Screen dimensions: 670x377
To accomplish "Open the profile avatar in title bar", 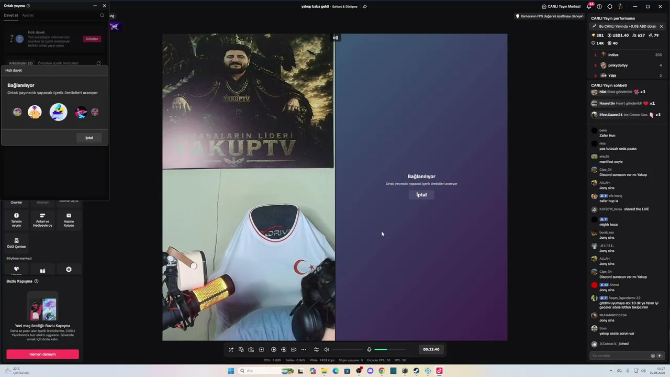I will [x=620, y=6].
